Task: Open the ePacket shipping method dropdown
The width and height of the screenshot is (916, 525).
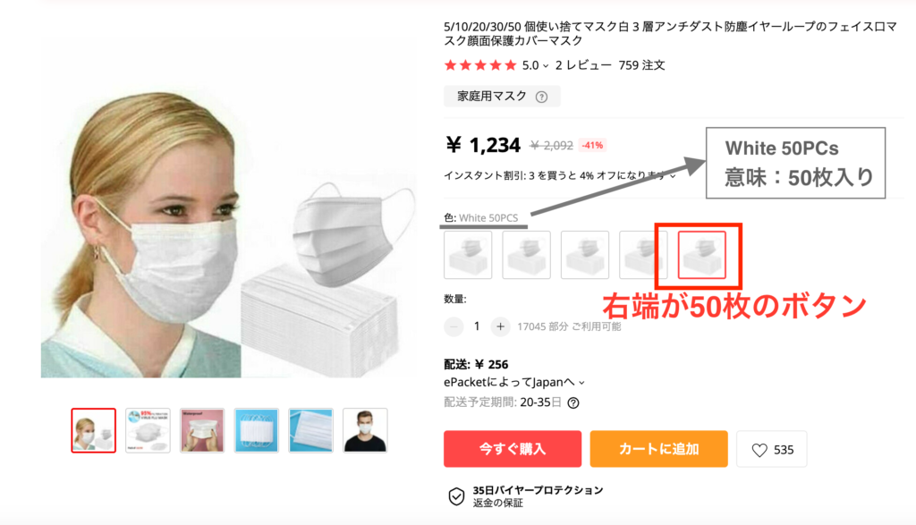Action: pos(514,382)
